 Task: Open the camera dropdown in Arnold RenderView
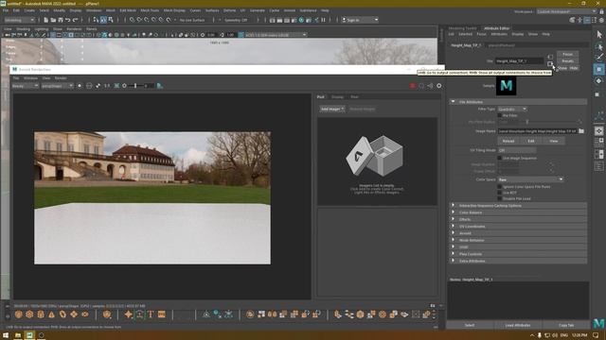pos(57,86)
